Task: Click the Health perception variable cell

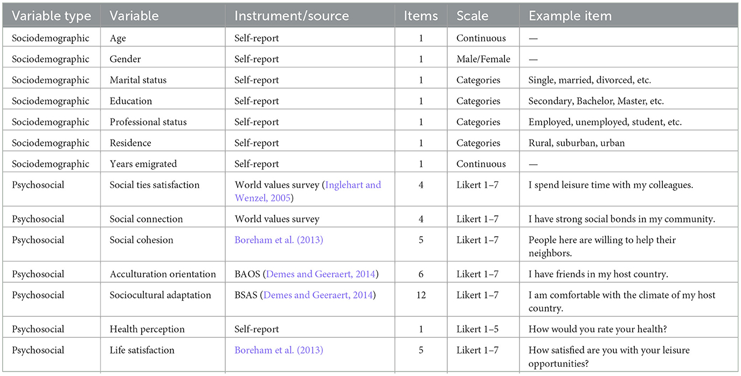Action: [147, 329]
